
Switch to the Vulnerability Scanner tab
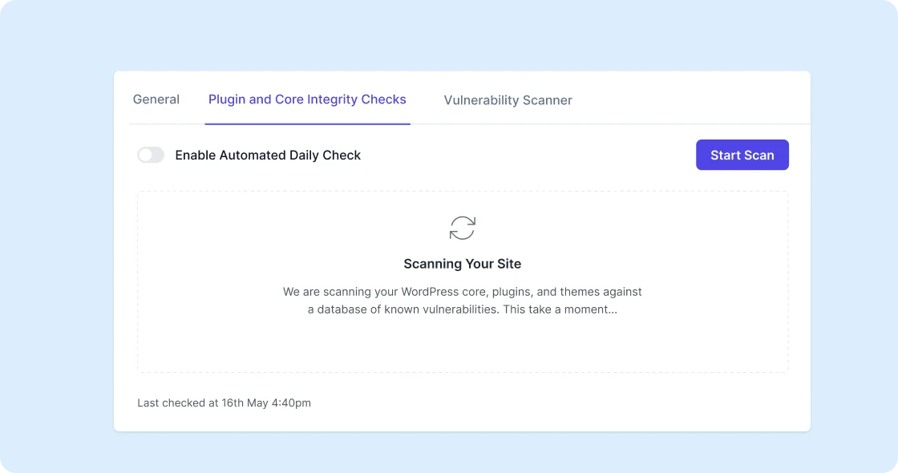[x=508, y=100]
